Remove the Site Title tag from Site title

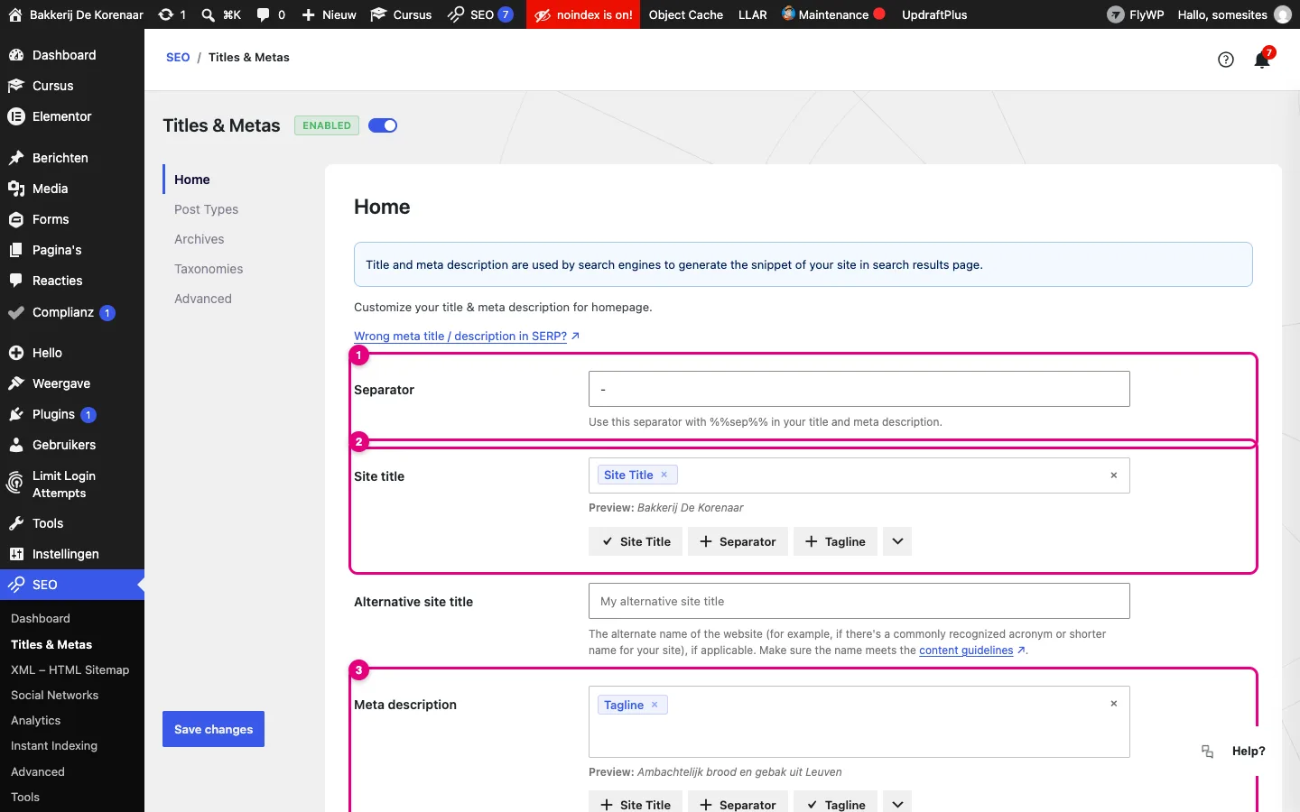point(664,475)
